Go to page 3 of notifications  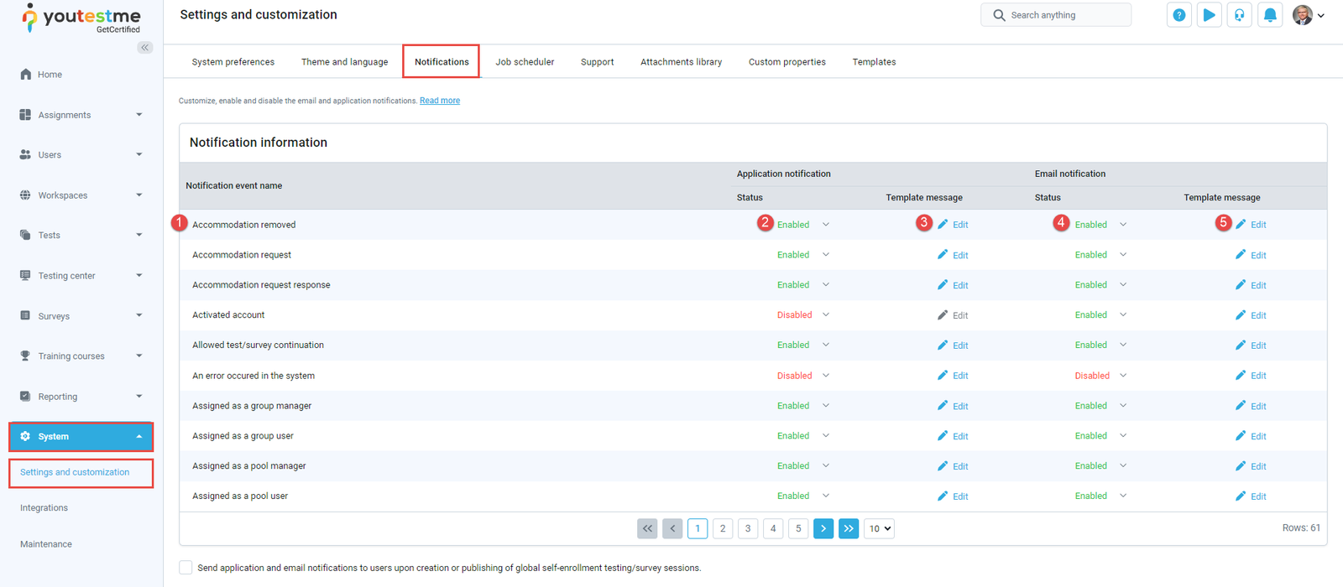tap(748, 528)
